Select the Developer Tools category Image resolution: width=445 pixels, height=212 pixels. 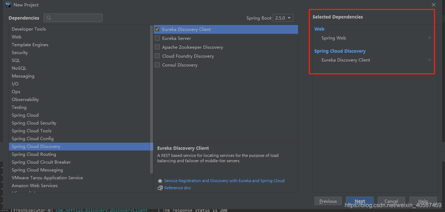click(80, 29)
